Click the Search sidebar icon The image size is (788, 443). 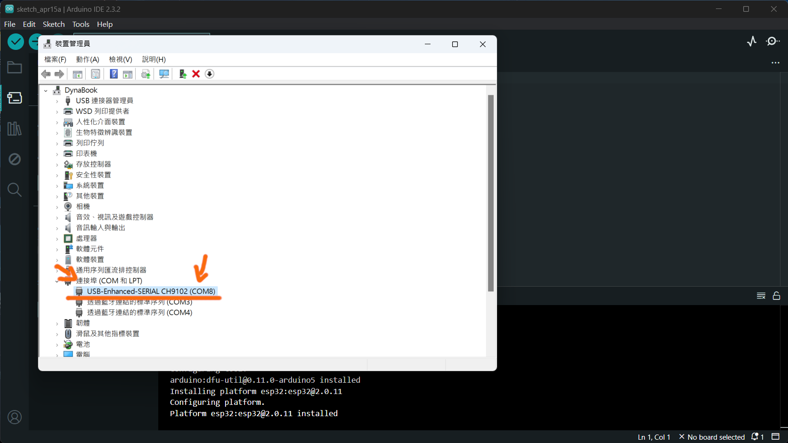coord(15,190)
